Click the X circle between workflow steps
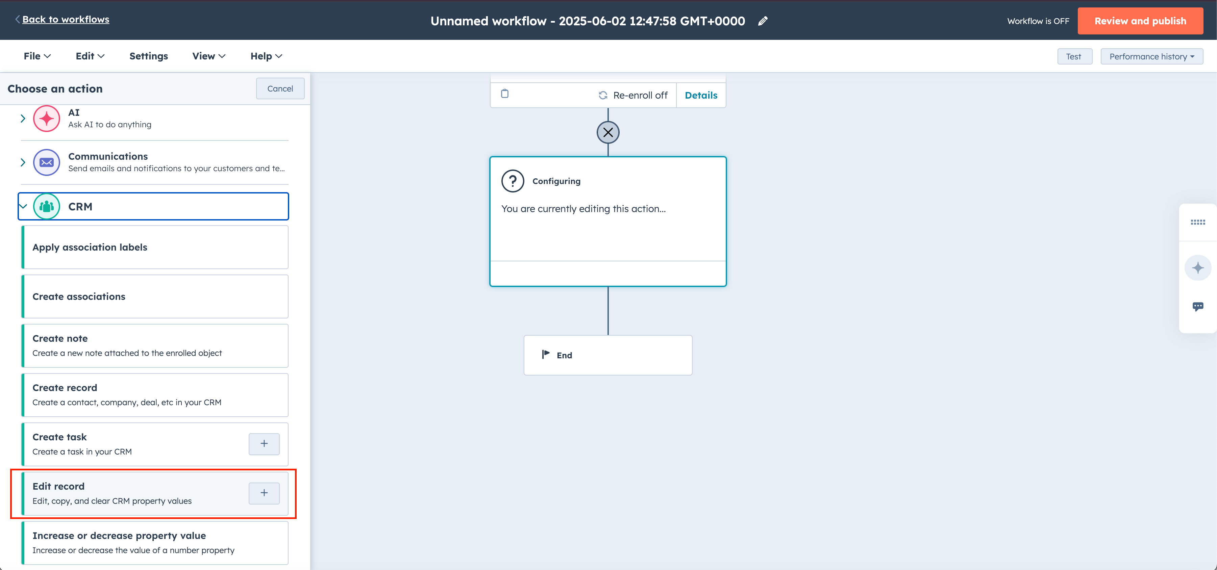This screenshot has height=570, width=1217. (608, 132)
